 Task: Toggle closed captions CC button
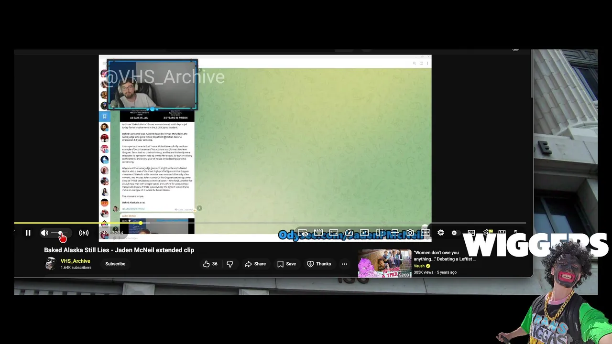(471, 233)
